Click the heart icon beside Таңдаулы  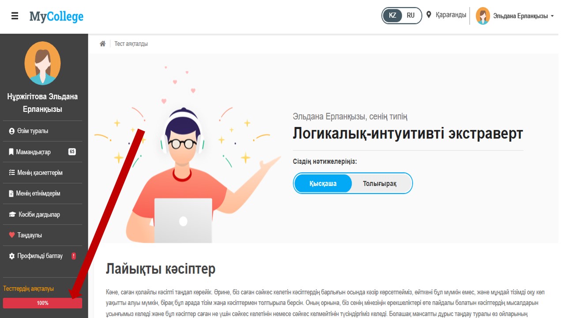(x=12, y=235)
